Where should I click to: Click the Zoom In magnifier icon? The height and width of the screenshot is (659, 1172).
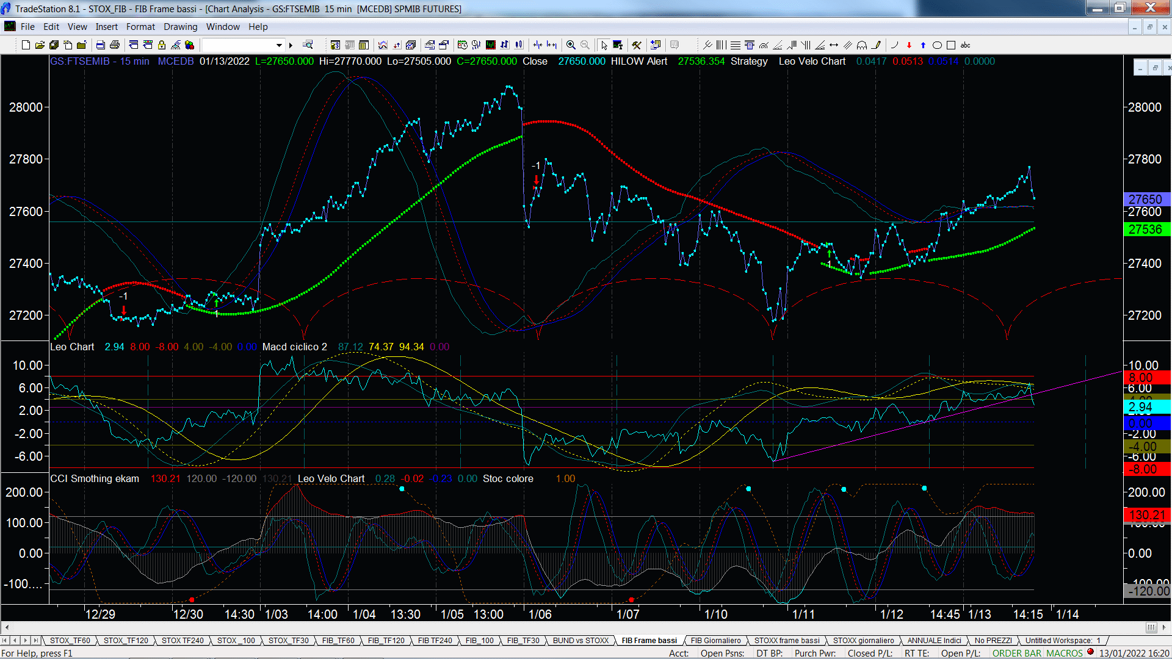coord(571,45)
